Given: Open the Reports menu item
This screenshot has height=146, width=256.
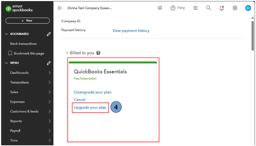Looking at the screenshot, I should [16, 121].
